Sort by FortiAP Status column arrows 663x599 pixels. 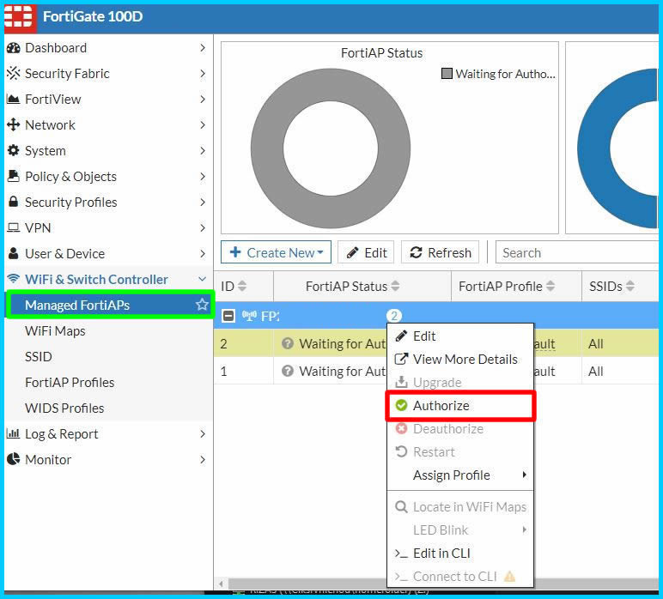[x=395, y=286]
